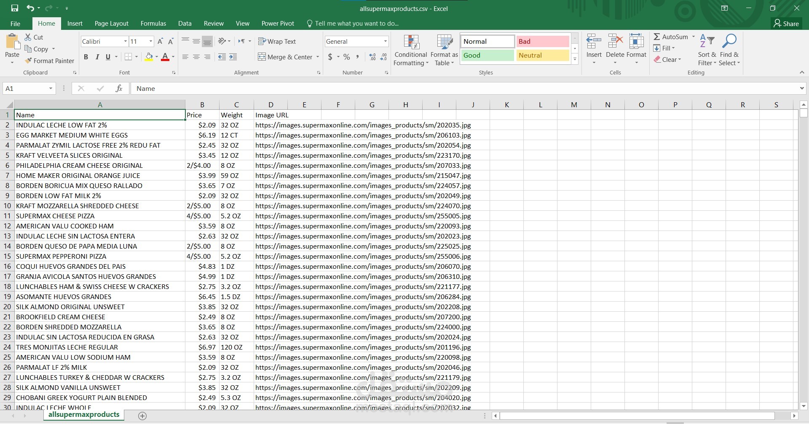The width and height of the screenshot is (809, 424).
Task: Apply the Bad cell style swatch
Action: (543, 41)
